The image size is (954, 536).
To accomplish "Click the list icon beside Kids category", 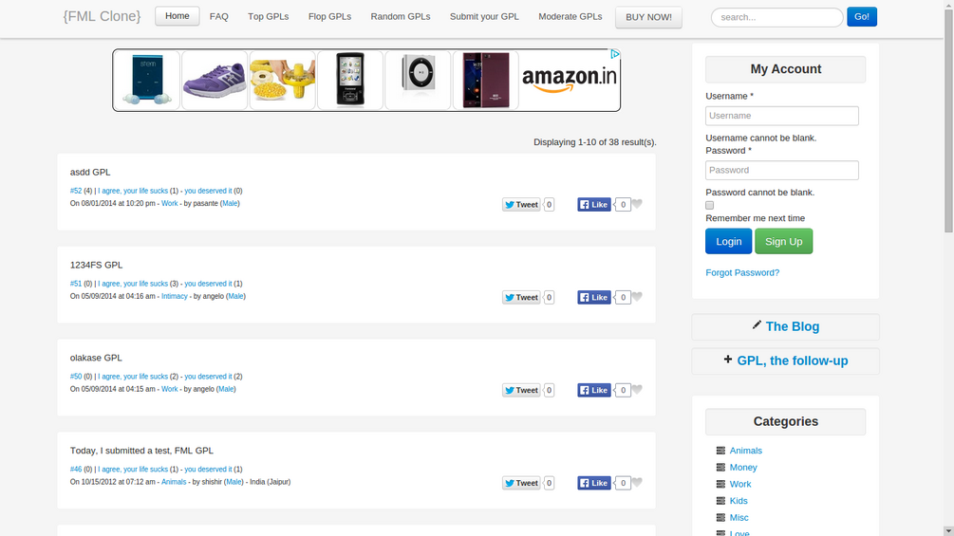I will [x=720, y=501].
